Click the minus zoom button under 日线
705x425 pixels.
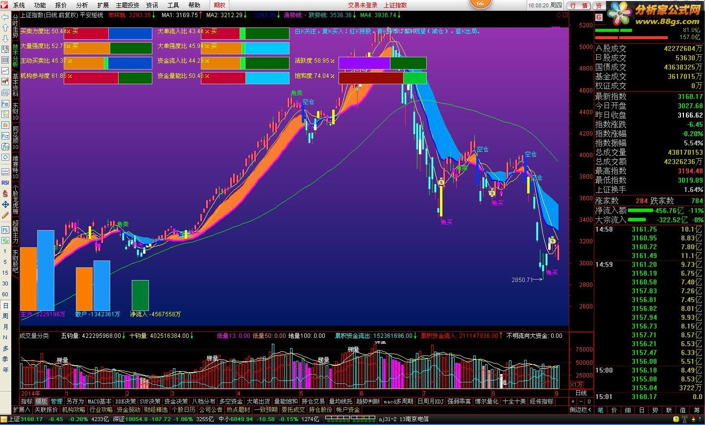pyautogui.click(x=582, y=401)
